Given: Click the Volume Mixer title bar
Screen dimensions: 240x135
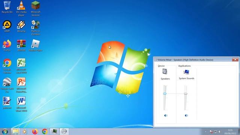Looking at the screenshot, I should 193,60.
